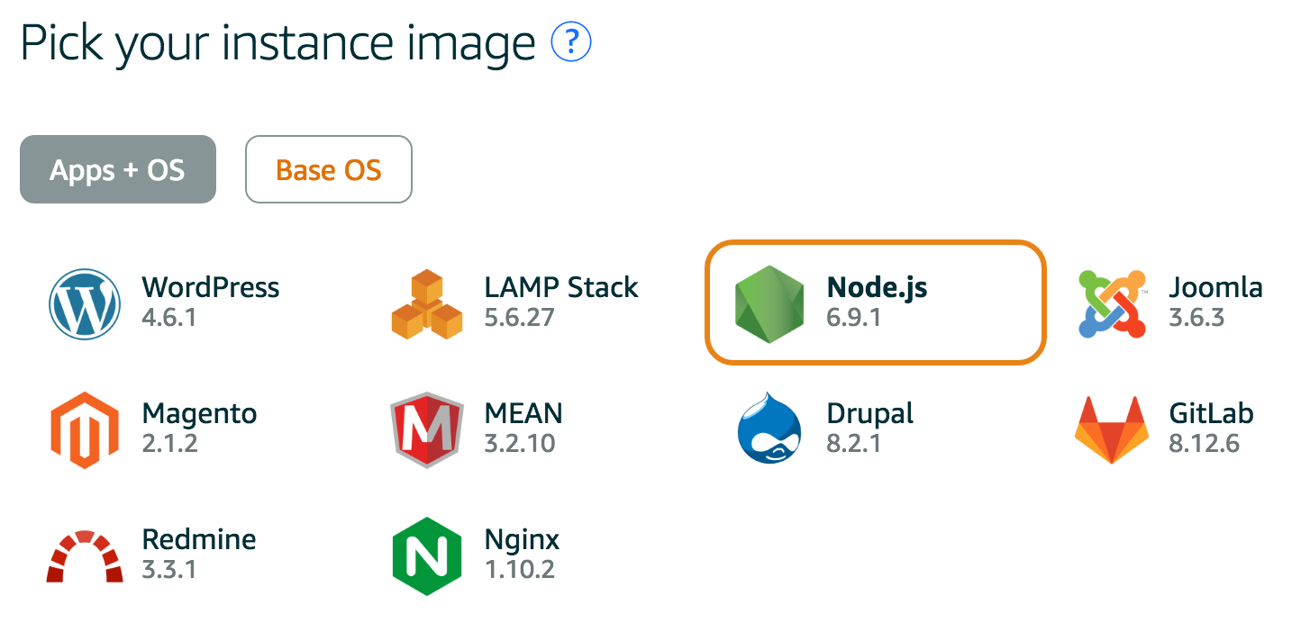Click the MEAN 3.2.10 label
The height and width of the screenshot is (641, 1310).
tap(523, 430)
